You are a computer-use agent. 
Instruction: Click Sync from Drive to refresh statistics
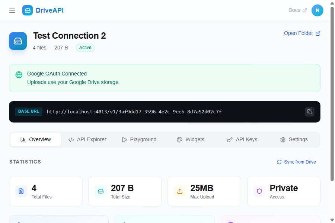296,162
